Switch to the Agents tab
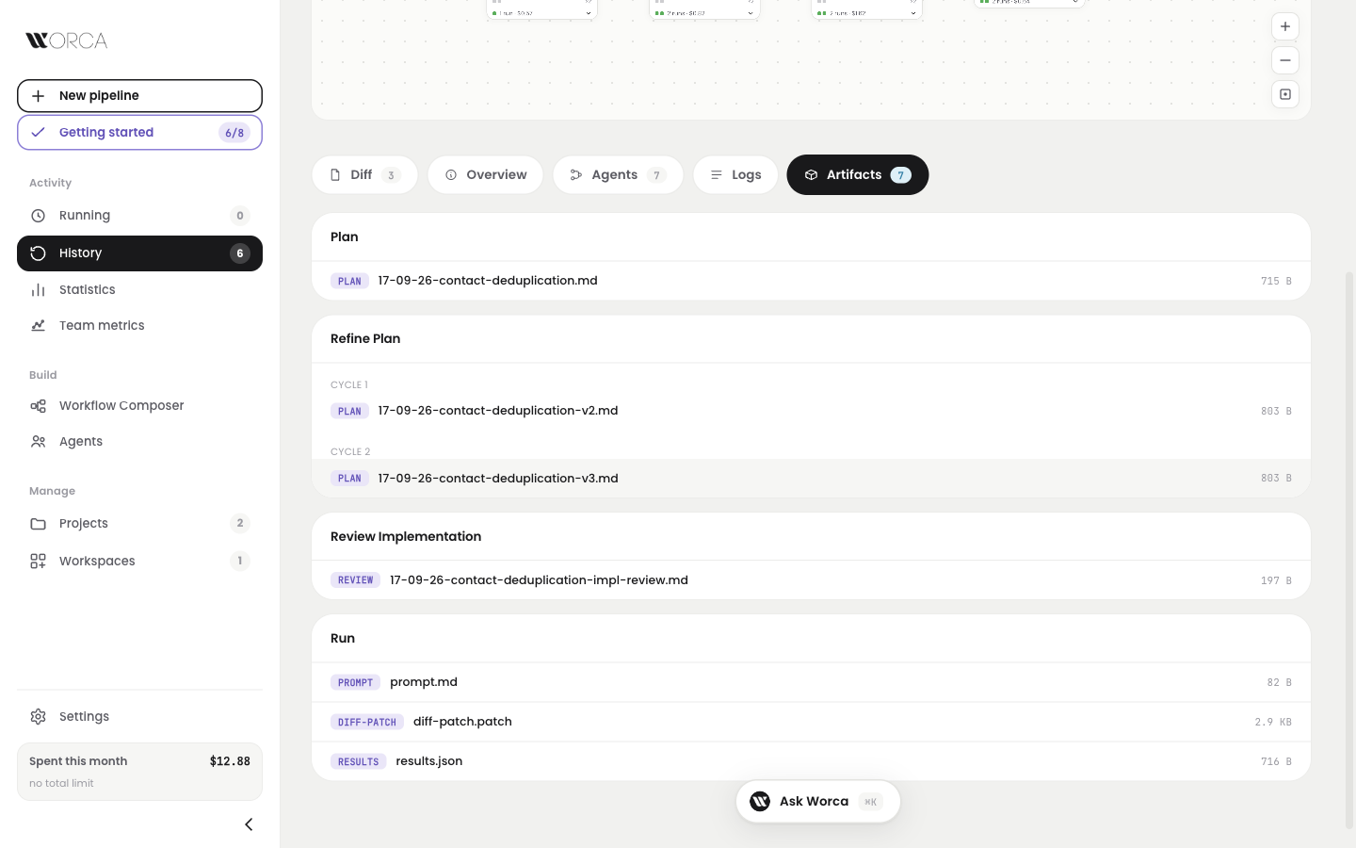This screenshot has width=1356, height=848. tap(618, 175)
